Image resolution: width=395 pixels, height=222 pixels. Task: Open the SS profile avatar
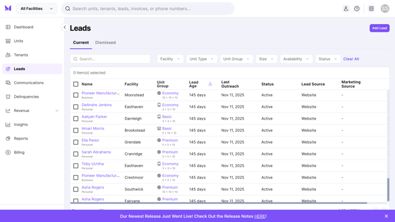pyautogui.click(x=385, y=9)
